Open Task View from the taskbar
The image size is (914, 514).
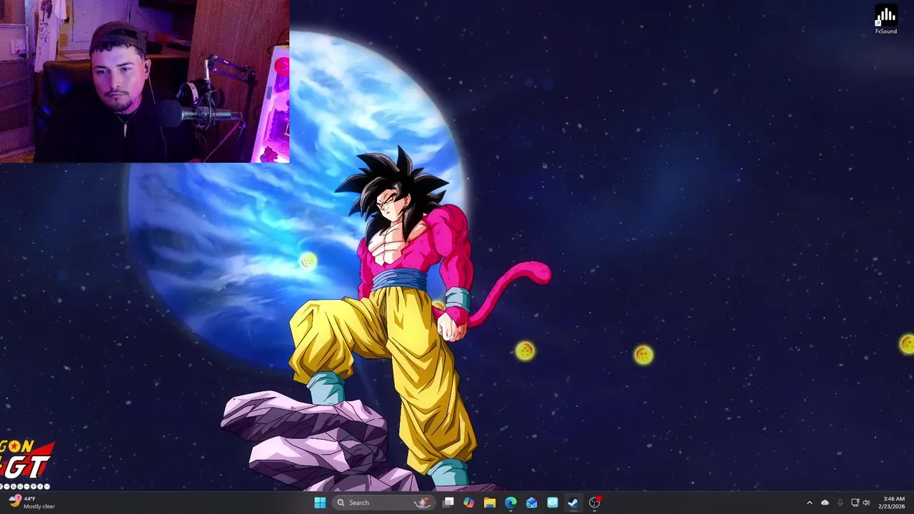coord(448,503)
